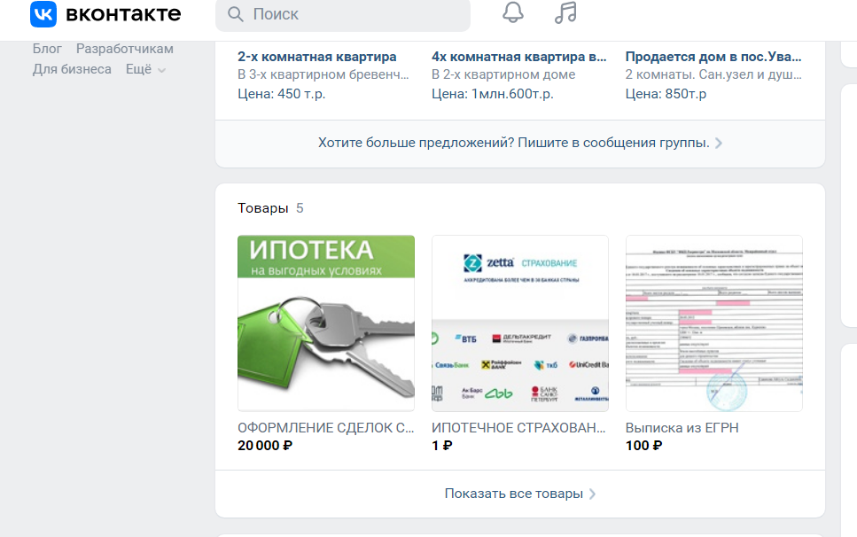Open the ЕГРН document thumbnail

coord(713,323)
